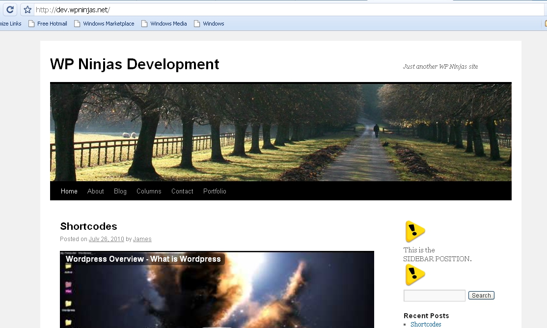
Task: Open the About page from the navigation
Action: point(96,191)
